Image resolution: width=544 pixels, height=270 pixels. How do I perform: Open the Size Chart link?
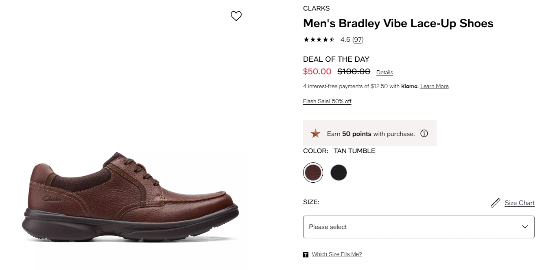[x=520, y=203]
